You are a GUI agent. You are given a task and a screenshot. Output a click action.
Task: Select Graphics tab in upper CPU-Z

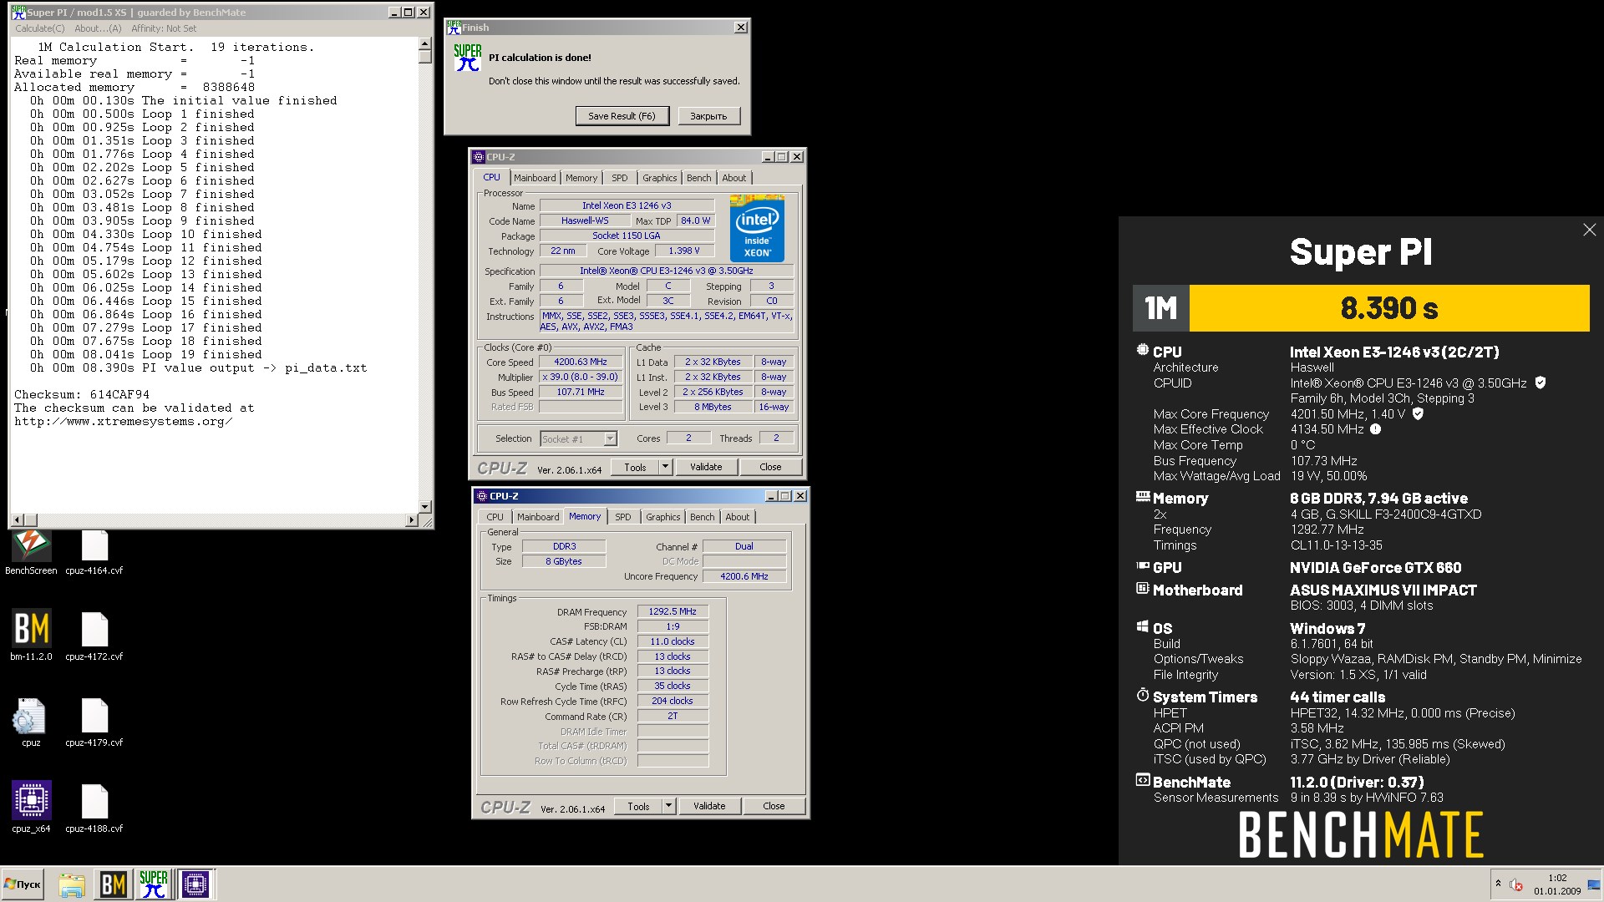[659, 178]
